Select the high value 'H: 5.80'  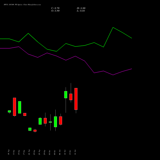tap(81, 8)
